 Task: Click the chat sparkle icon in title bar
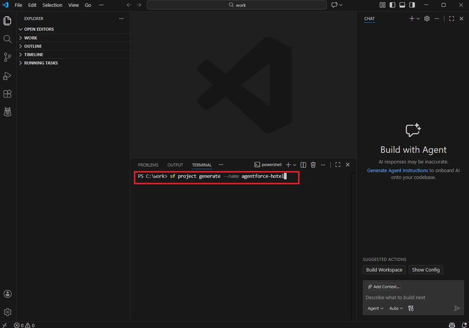click(334, 5)
